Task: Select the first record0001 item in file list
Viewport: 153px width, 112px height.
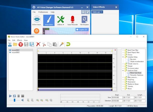Action: 21,50
